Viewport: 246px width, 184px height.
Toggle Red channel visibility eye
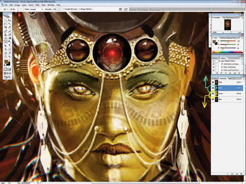tap(213, 88)
